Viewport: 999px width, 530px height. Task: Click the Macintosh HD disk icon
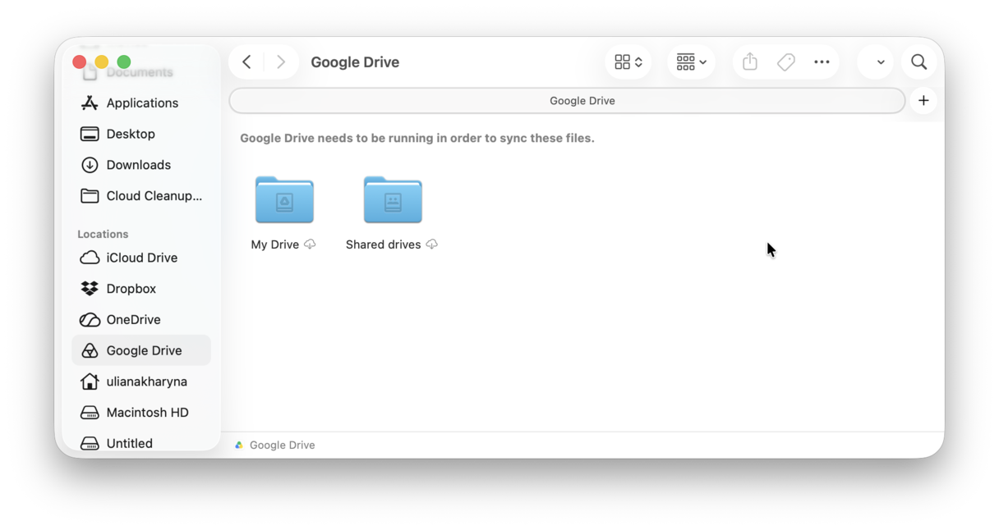click(90, 413)
